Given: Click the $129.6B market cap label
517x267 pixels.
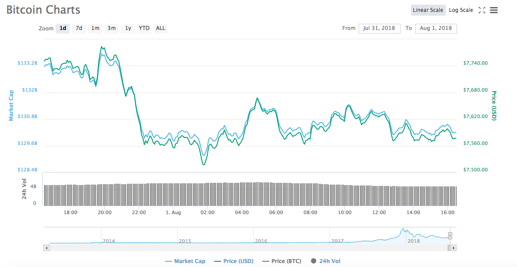Looking at the screenshot, I should (27, 144).
